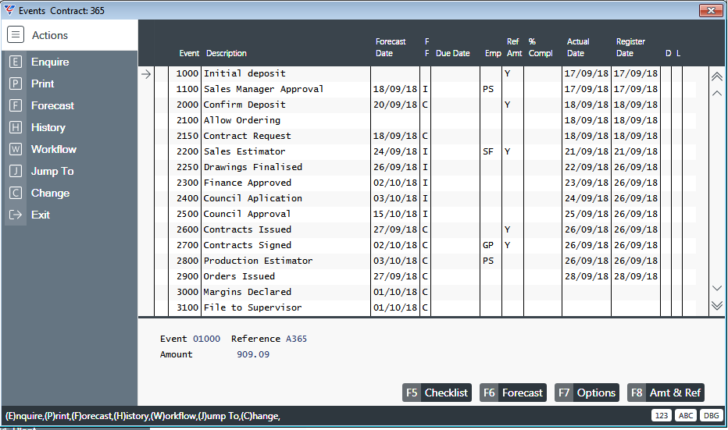The width and height of the screenshot is (728, 430).
Task: Select the File to Supervisor event row
Action: coord(425,307)
